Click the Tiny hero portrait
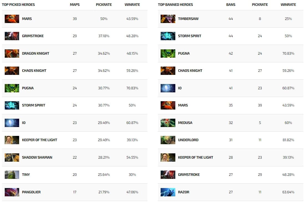This screenshot has height=203, width=306. click(x=12, y=174)
